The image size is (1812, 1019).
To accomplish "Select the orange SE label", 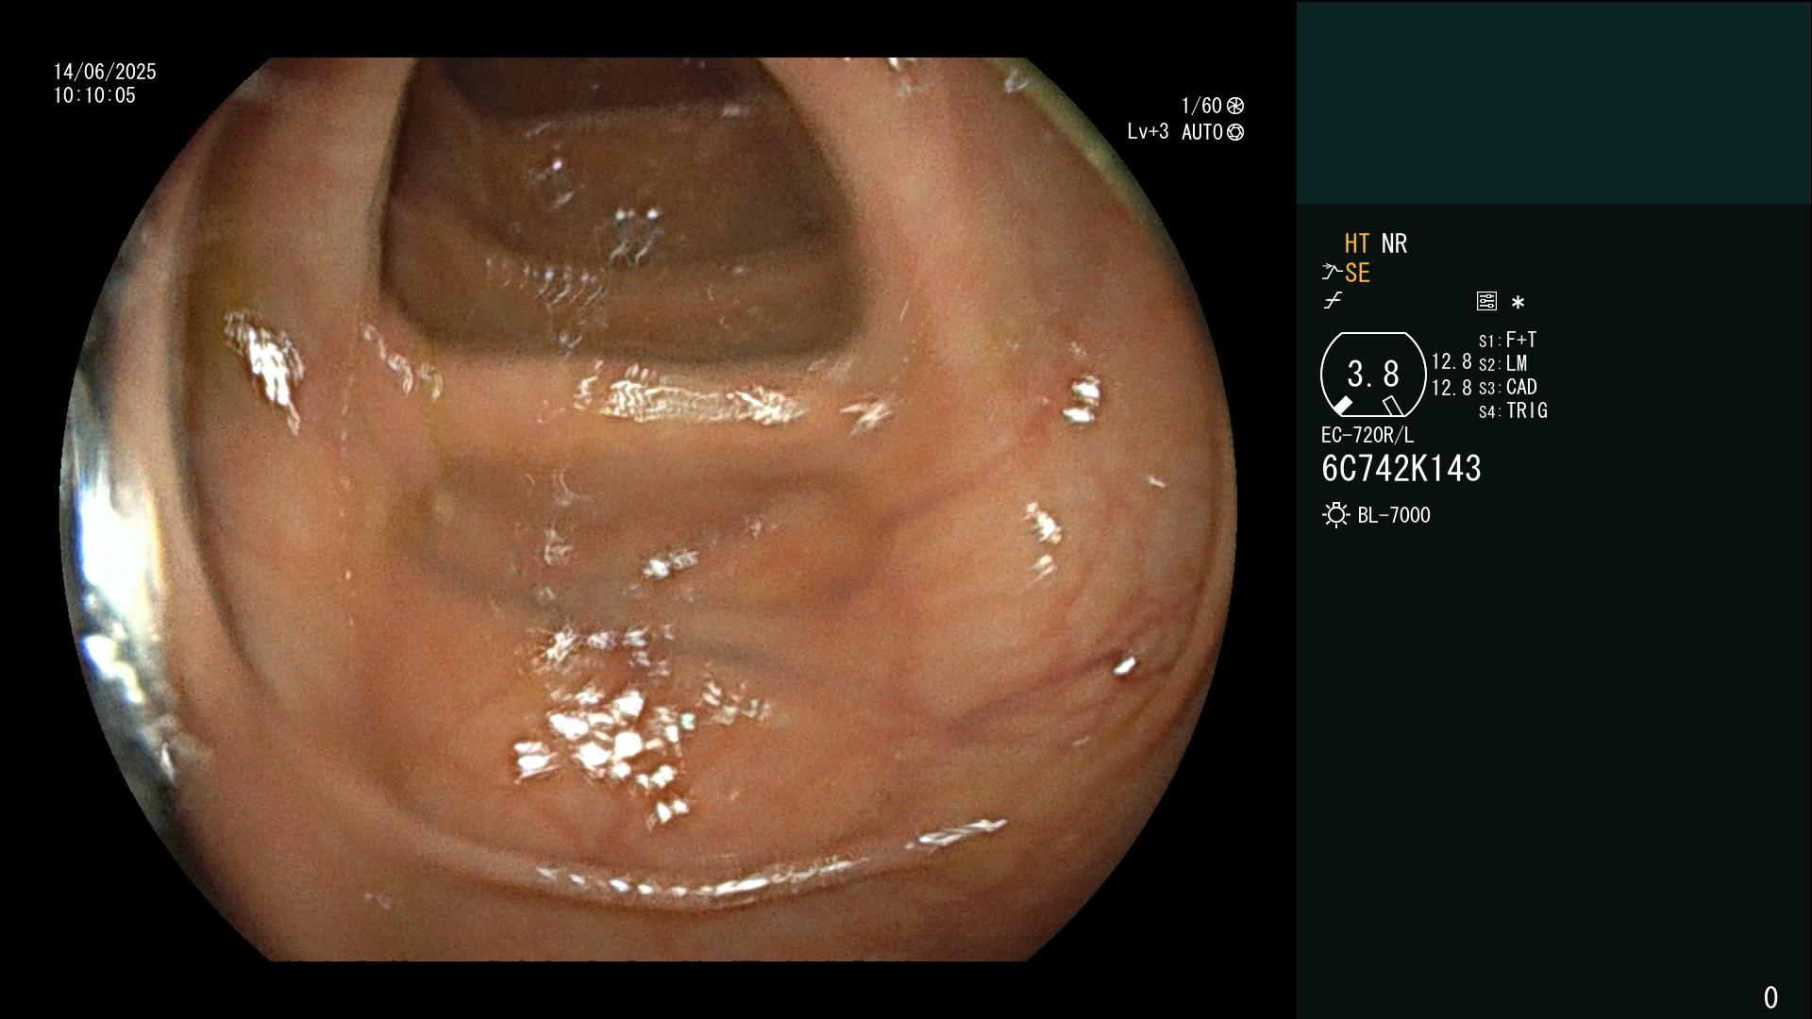I will click(x=1357, y=273).
